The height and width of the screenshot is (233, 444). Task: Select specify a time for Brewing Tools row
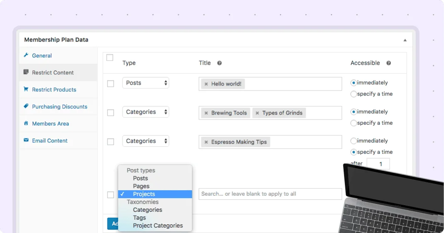tap(353, 123)
